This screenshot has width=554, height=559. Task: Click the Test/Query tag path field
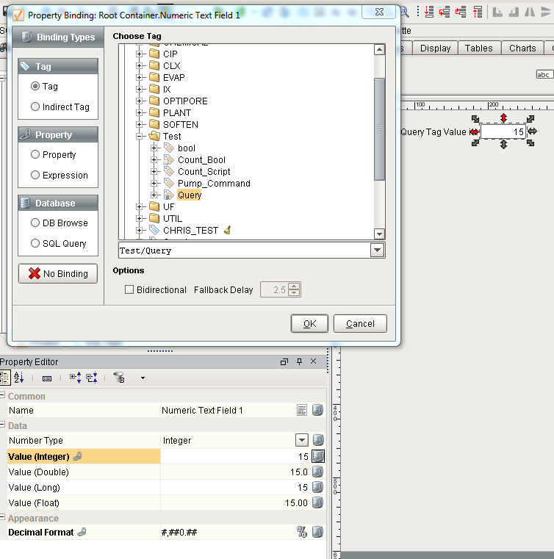(x=245, y=250)
